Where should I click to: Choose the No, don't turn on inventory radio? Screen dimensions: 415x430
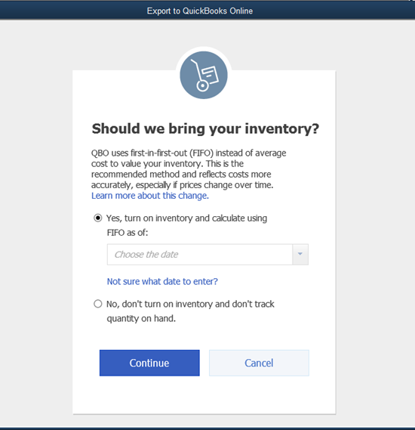click(x=98, y=304)
